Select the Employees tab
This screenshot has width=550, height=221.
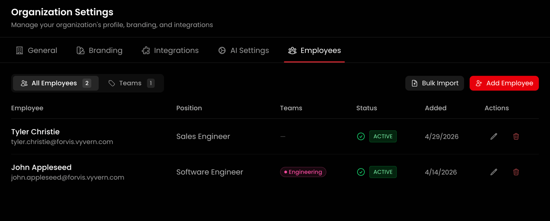pyautogui.click(x=314, y=51)
